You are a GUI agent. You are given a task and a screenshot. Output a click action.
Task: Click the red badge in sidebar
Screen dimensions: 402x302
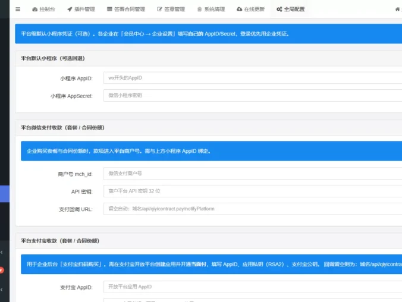[1, 270]
